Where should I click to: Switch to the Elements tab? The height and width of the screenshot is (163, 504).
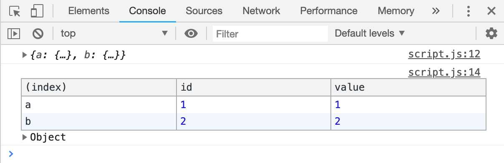pyautogui.click(x=88, y=11)
